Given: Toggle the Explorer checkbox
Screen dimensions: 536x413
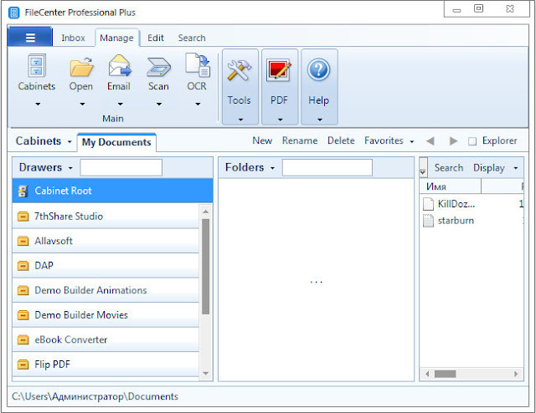Looking at the screenshot, I should coord(472,141).
